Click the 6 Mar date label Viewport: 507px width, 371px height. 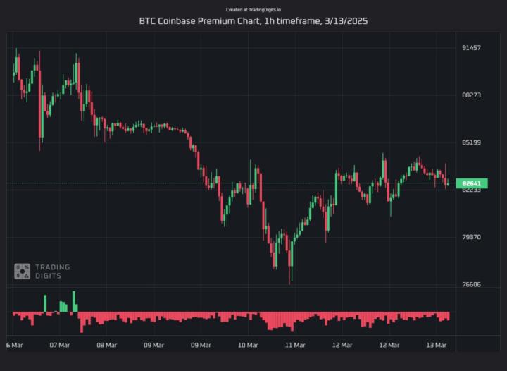[x=14, y=345]
